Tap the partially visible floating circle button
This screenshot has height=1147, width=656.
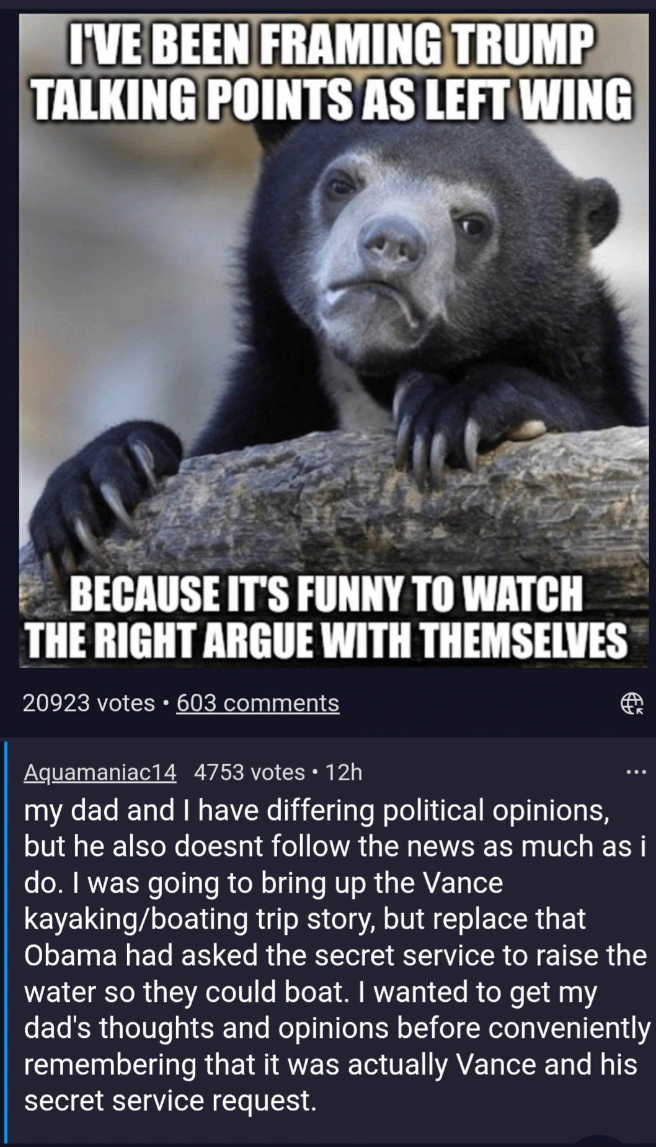[x=599, y=1141]
